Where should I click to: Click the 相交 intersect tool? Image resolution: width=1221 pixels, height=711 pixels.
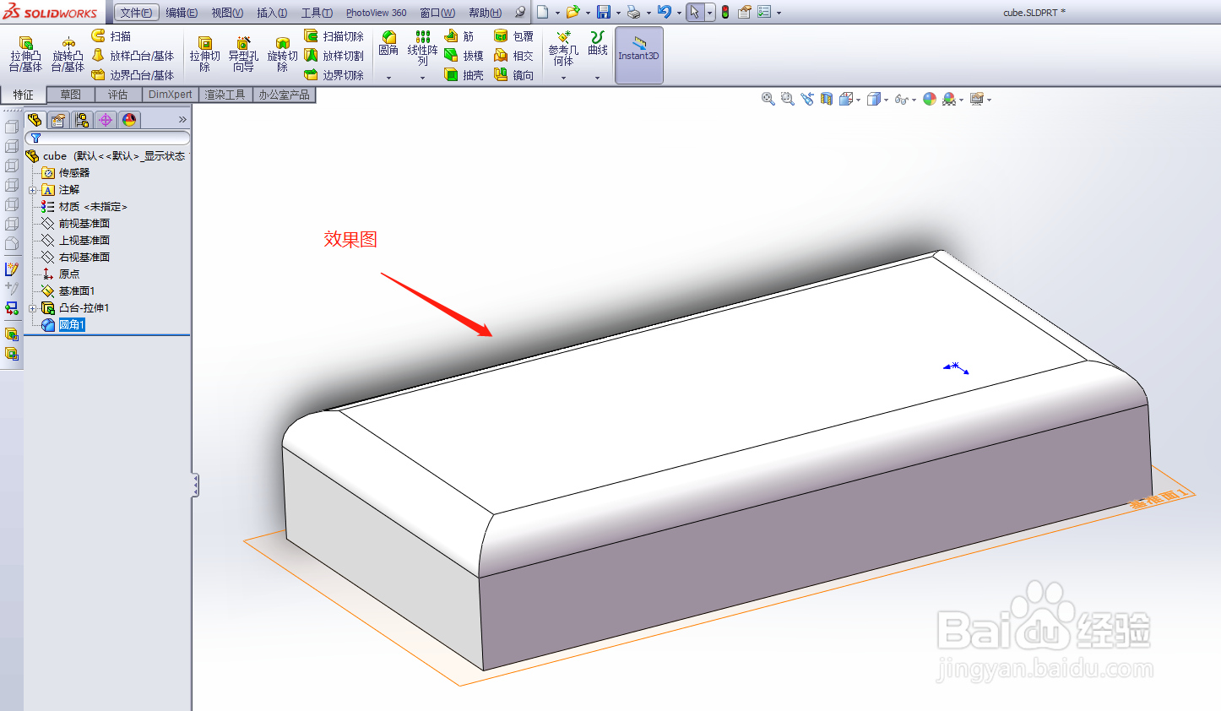coord(513,56)
